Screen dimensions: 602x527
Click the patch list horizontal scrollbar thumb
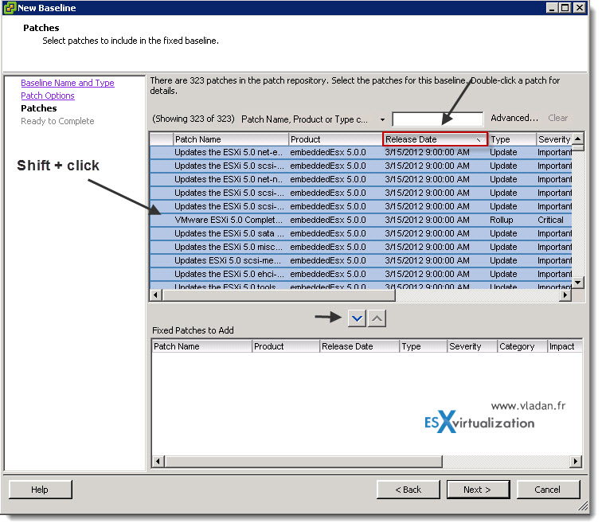click(x=279, y=295)
